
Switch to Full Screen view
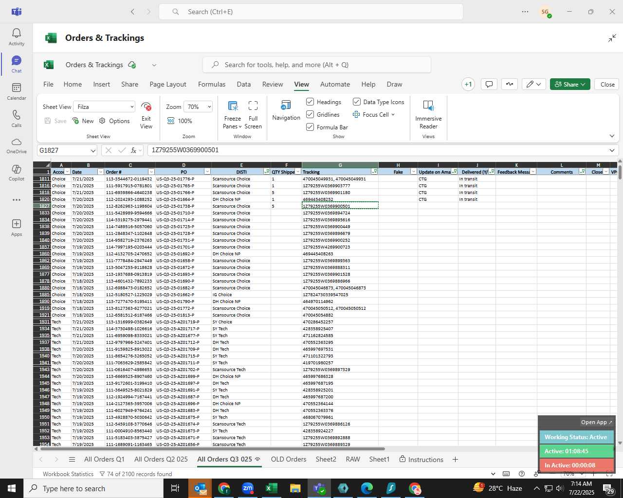click(253, 115)
